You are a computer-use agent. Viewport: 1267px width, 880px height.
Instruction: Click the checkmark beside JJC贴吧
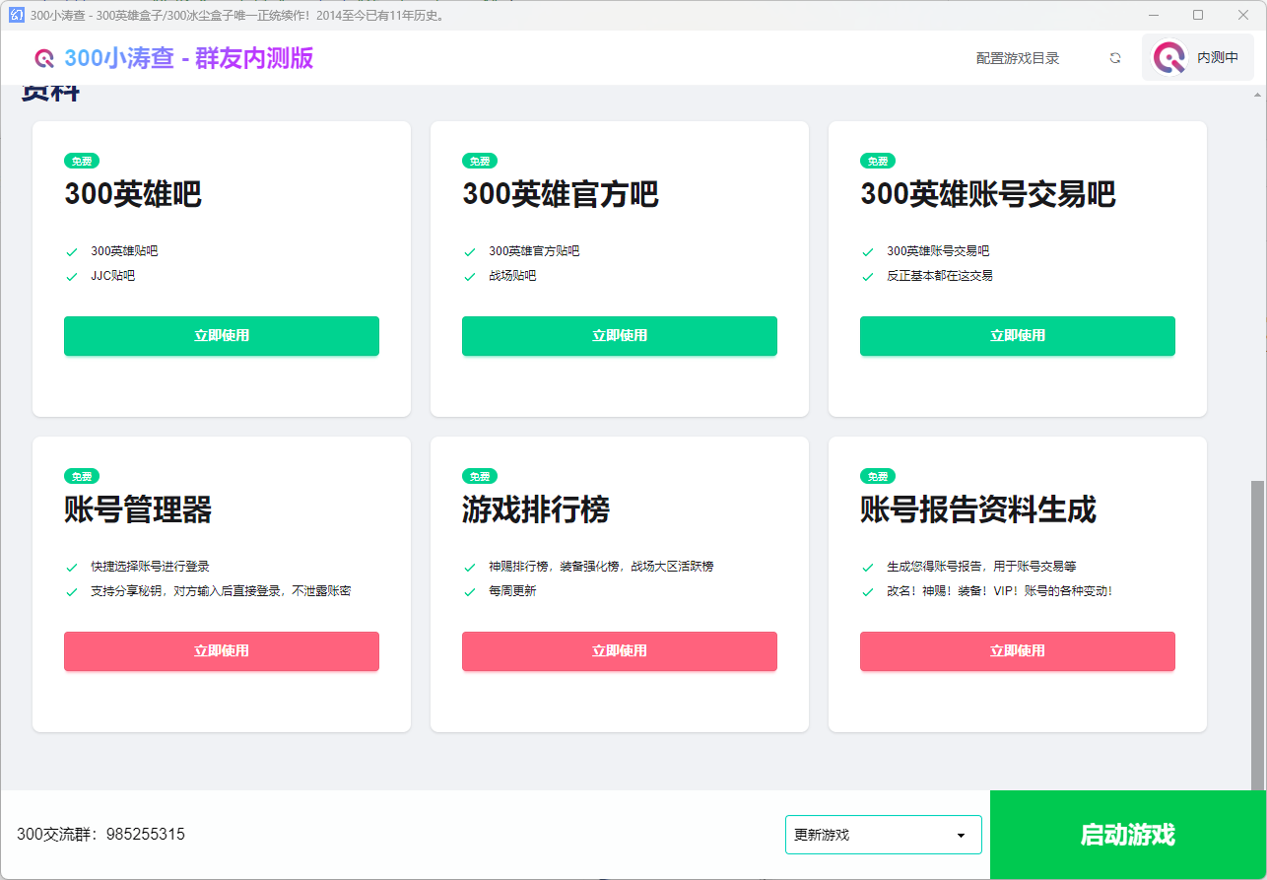point(72,277)
